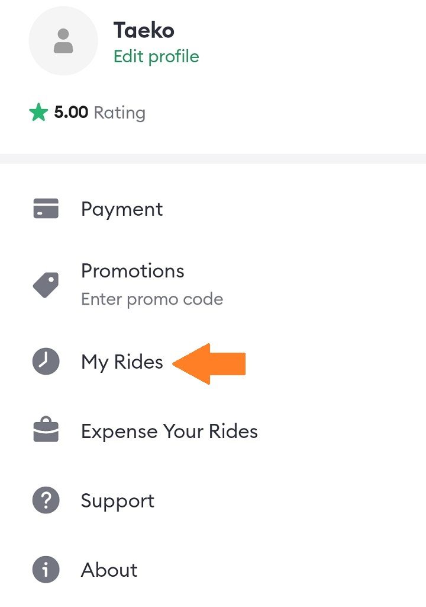426x607 pixels.
Task: Click the My Rides clock icon
Action: coord(46,362)
